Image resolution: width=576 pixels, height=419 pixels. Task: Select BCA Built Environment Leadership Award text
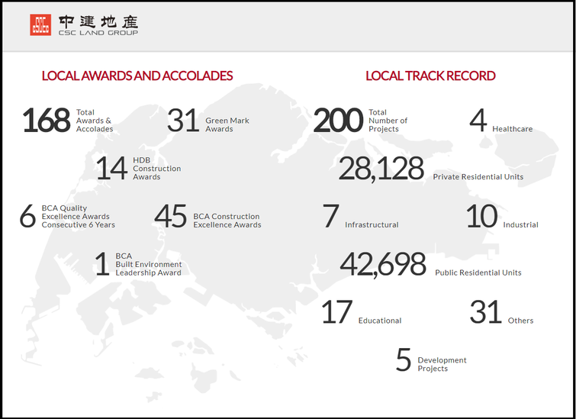148,264
